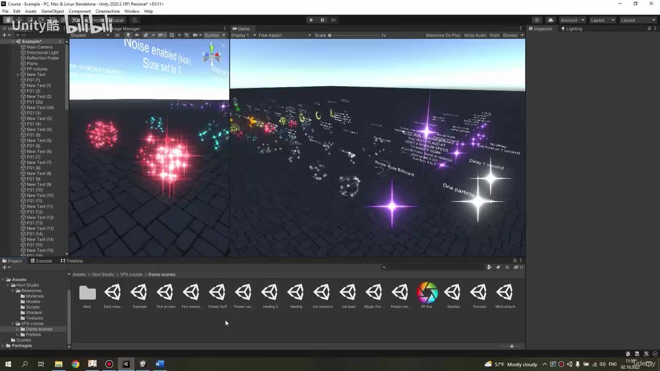Viewport: 660px width, 371px height.
Task: Go to Assets in breadcrumb
Action: [79, 275]
